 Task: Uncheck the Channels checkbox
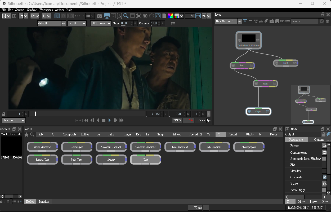325,177
